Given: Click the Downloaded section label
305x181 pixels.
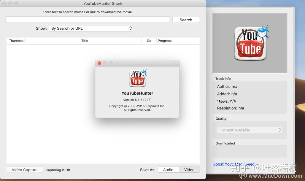Looking at the screenshot, I should click(x=225, y=143).
